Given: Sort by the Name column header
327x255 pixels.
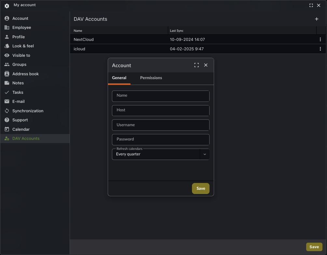Looking at the screenshot, I should coord(119,30).
